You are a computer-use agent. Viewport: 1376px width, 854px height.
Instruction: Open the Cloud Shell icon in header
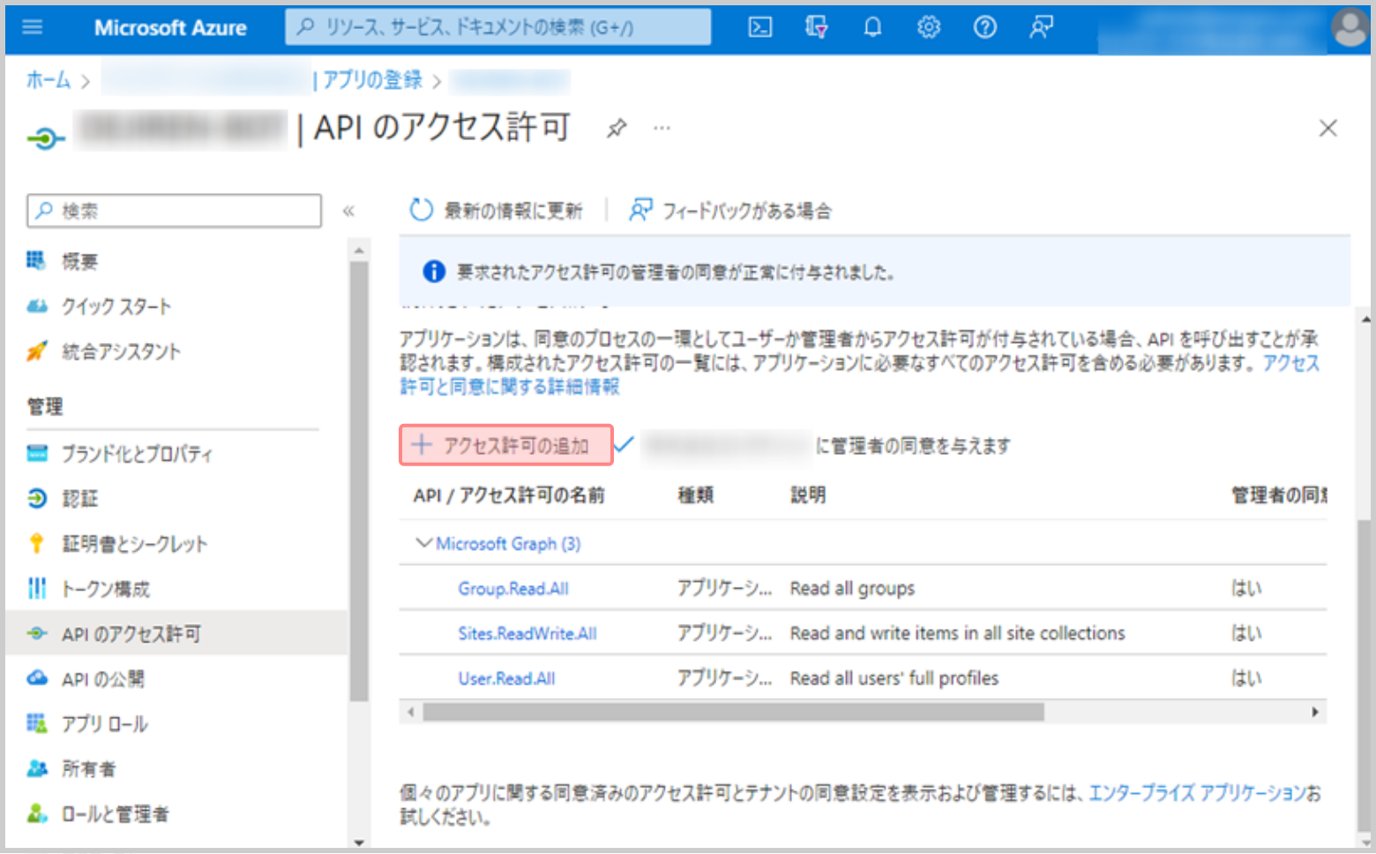click(759, 27)
